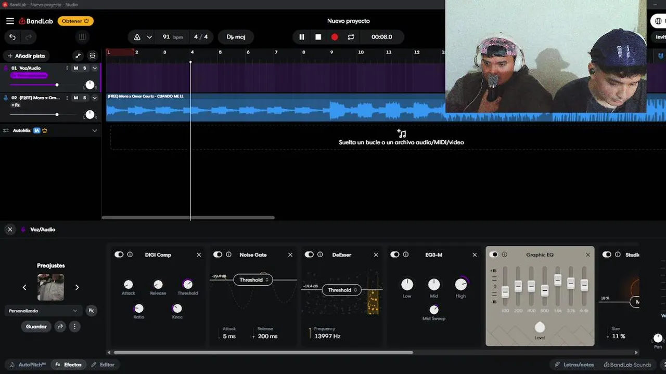Undo the last action
The width and height of the screenshot is (666, 374).
tap(12, 37)
